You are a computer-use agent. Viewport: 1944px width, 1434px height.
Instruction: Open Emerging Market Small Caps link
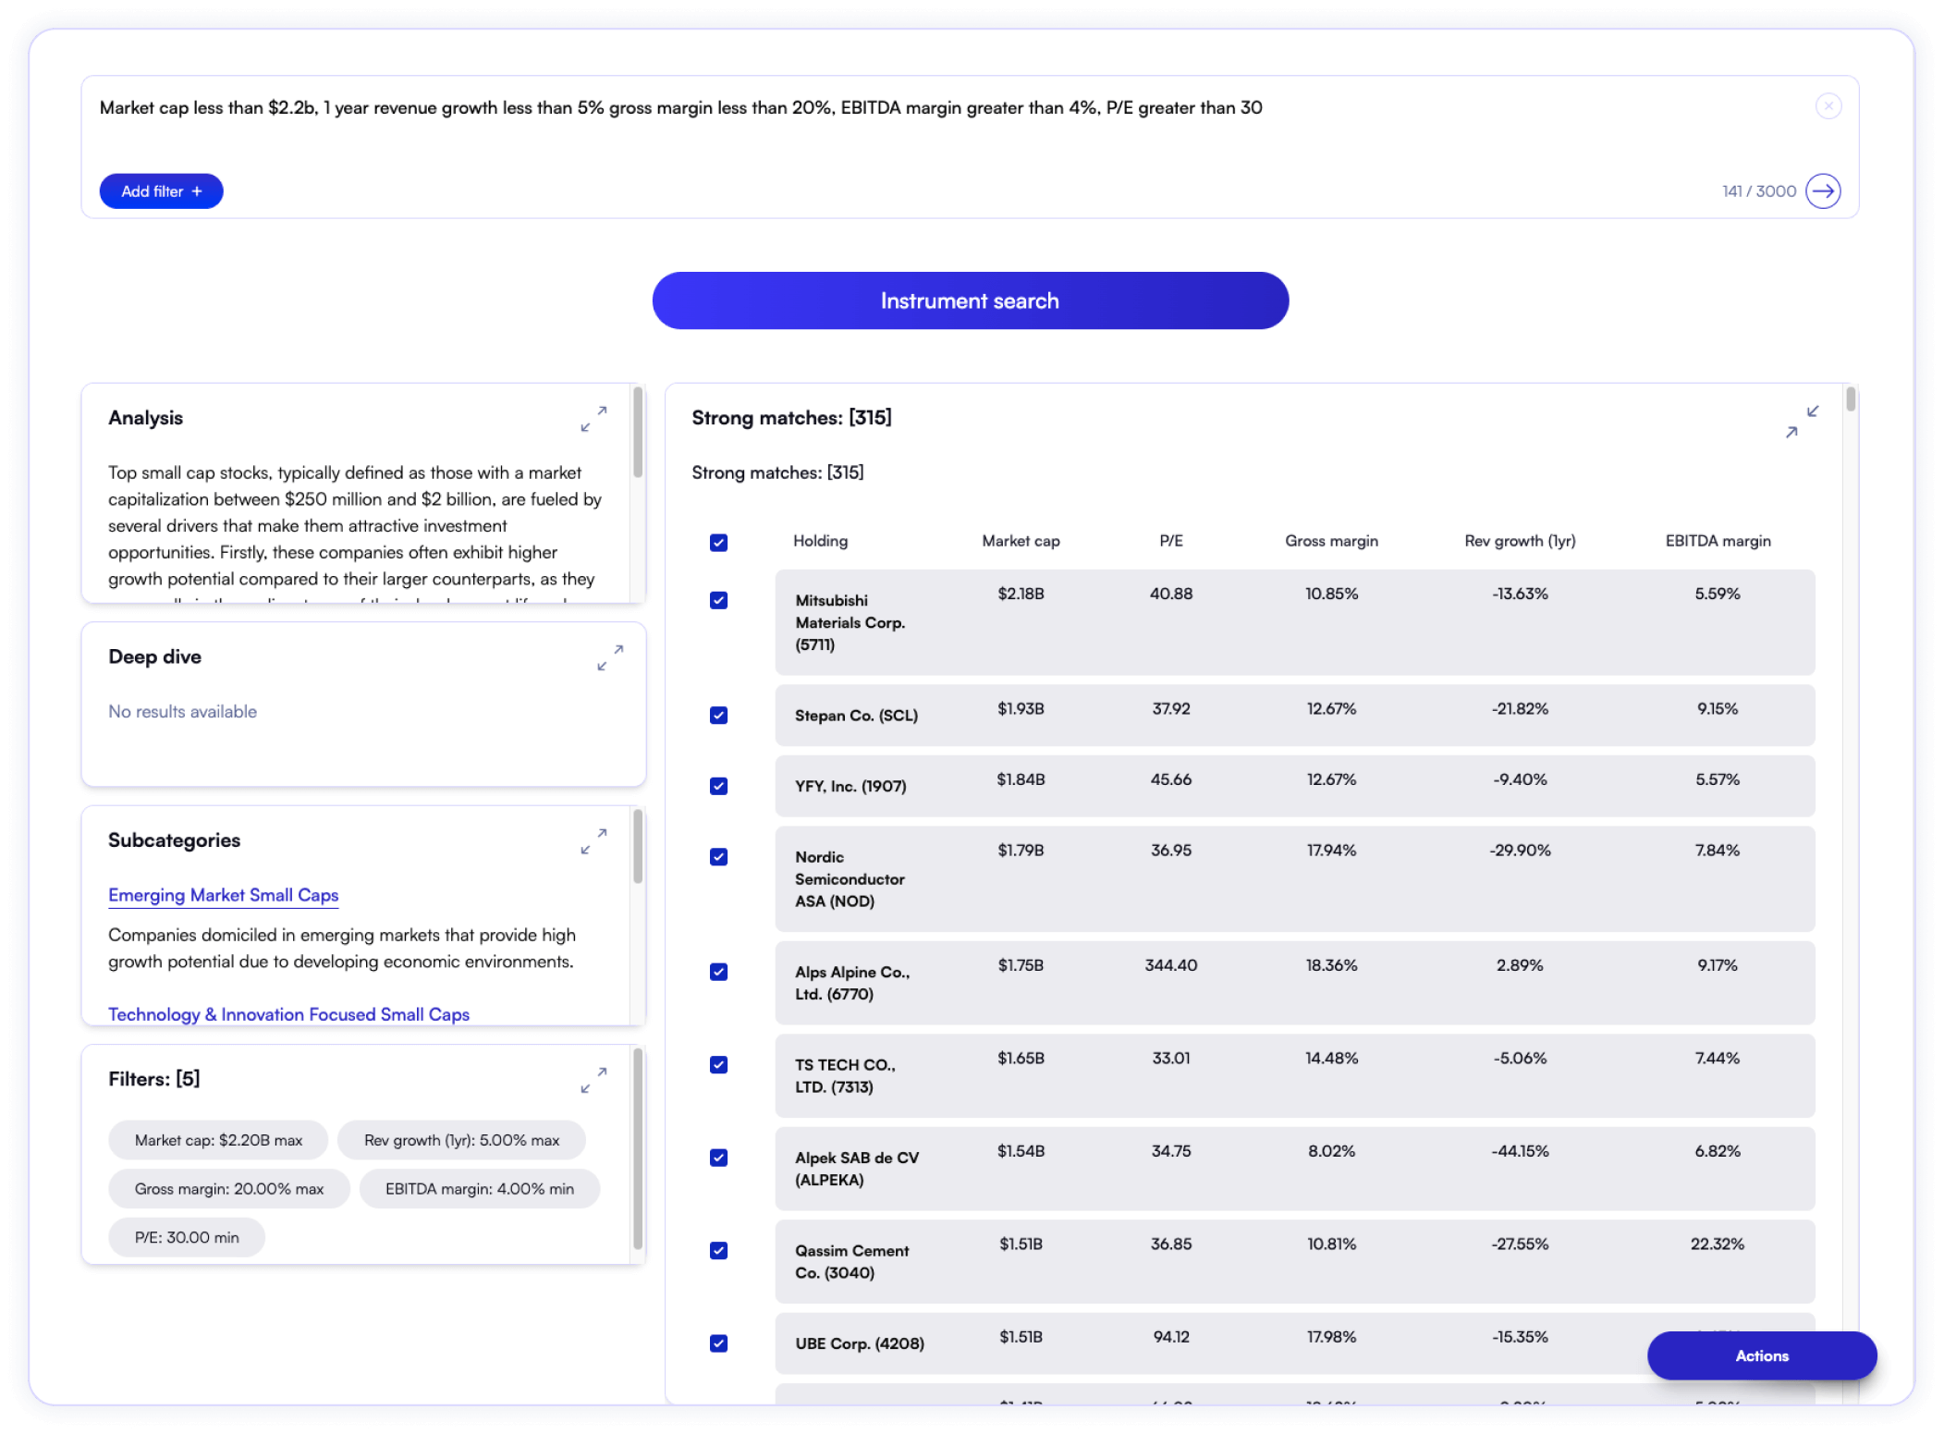223,895
